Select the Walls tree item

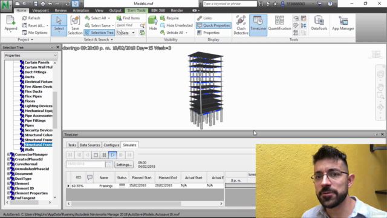pyautogui.click(x=29, y=150)
